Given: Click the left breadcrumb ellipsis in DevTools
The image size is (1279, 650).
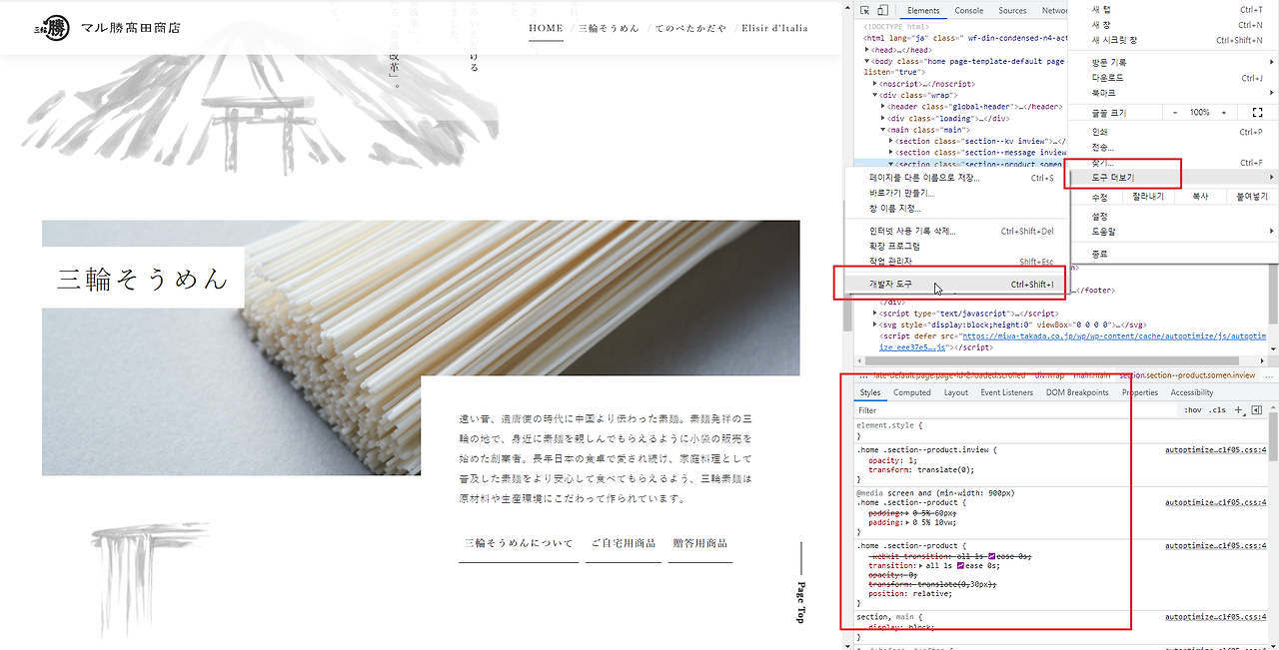Looking at the screenshot, I should [862, 374].
